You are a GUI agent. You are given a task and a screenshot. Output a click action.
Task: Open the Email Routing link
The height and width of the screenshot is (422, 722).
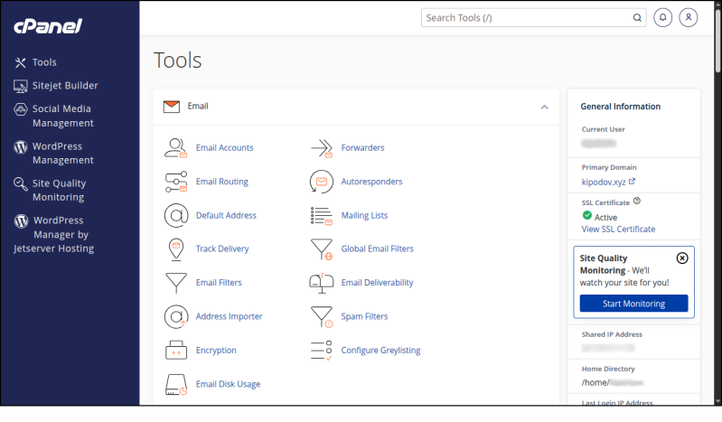coord(222,182)
